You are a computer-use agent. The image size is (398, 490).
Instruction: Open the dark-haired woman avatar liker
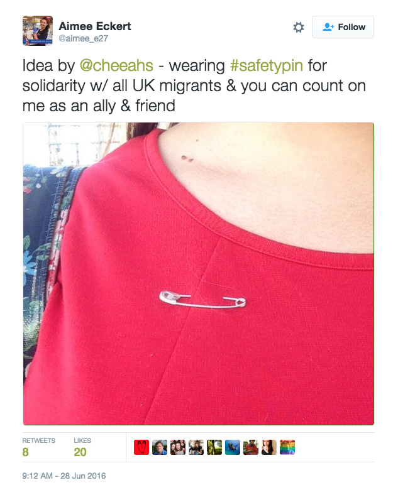pyautogui.click(x=269, y=447)
